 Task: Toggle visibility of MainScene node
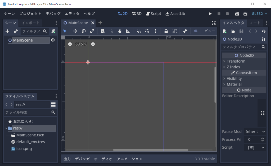pyautogui.click(x=53, y=40)
